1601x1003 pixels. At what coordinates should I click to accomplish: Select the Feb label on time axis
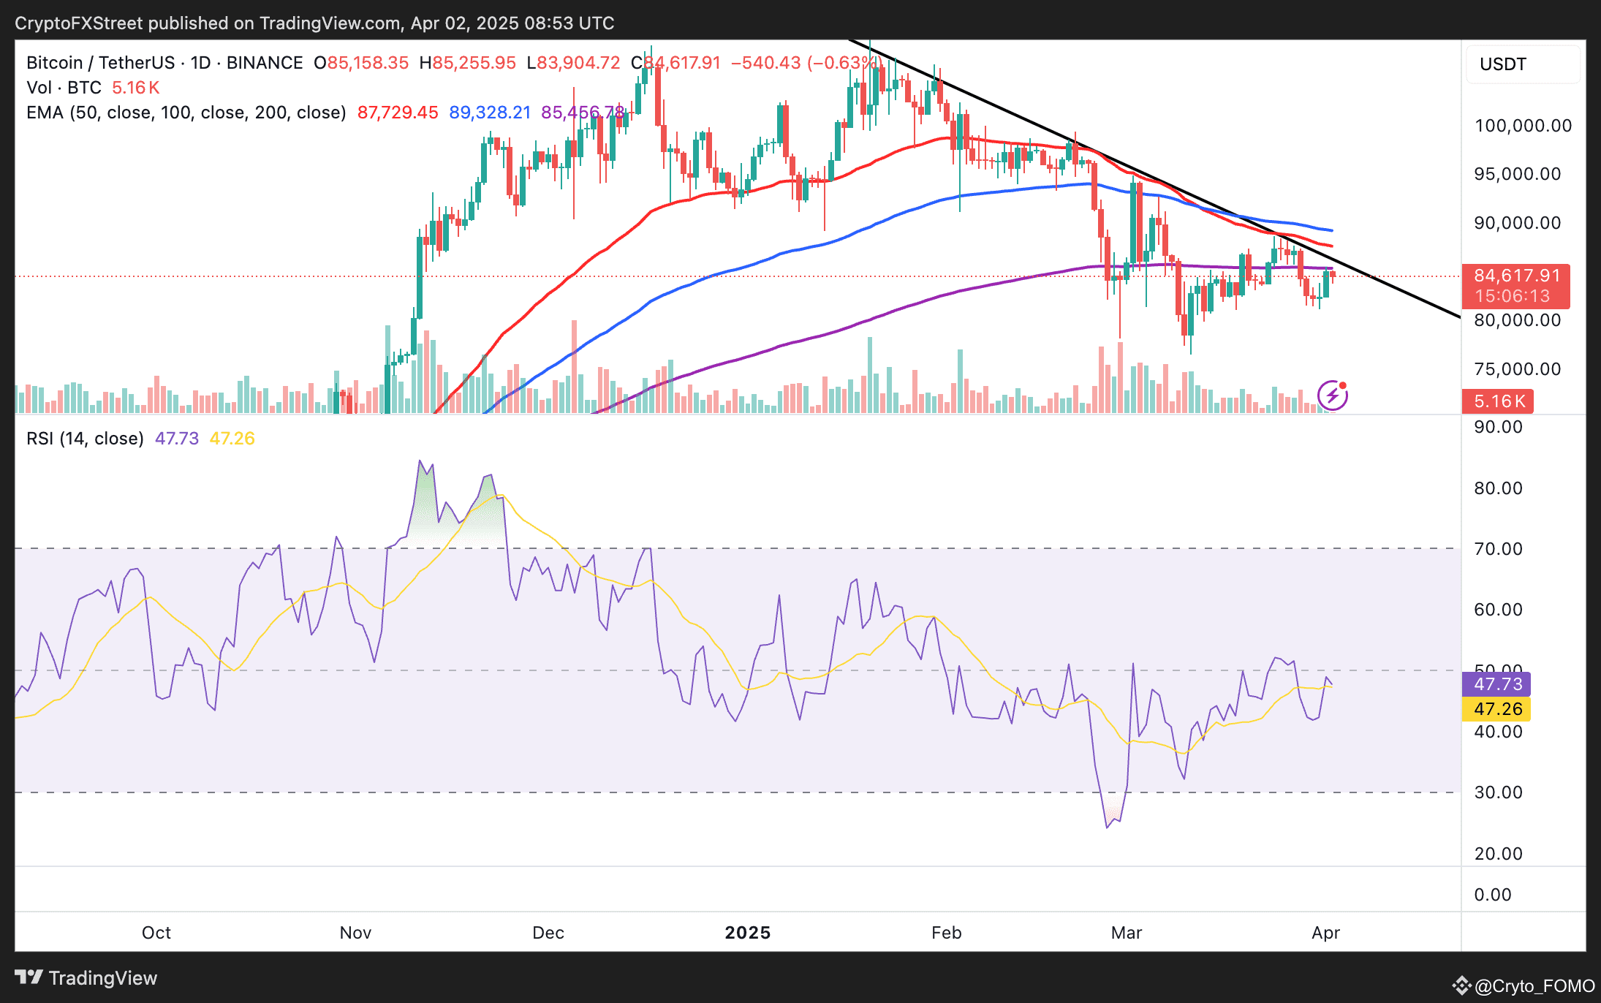pyautogui.click(x=946, y=933)
